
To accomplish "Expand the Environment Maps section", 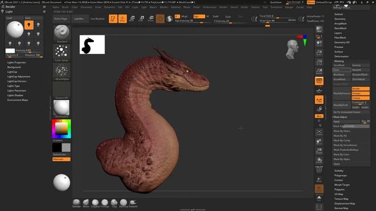I will click(18, 100).
